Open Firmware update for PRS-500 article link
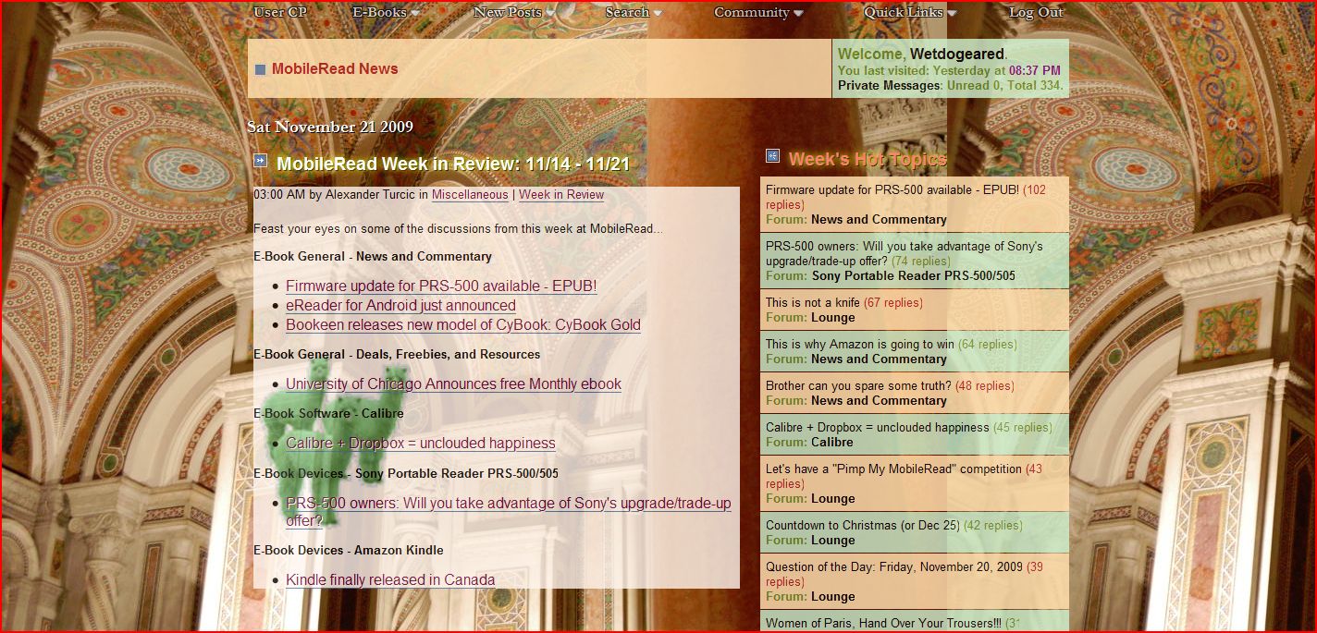Screen dimensions: 1317x633 pos(441,286)
